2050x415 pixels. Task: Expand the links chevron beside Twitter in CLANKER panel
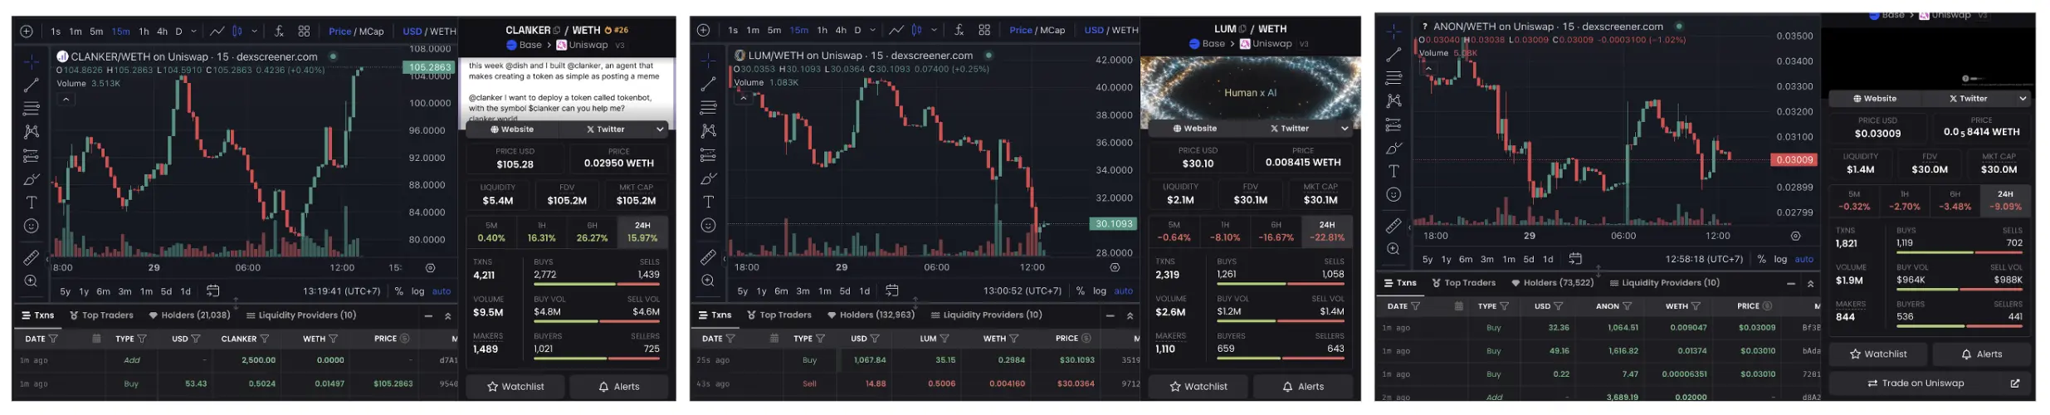click(x=660, y=129)
